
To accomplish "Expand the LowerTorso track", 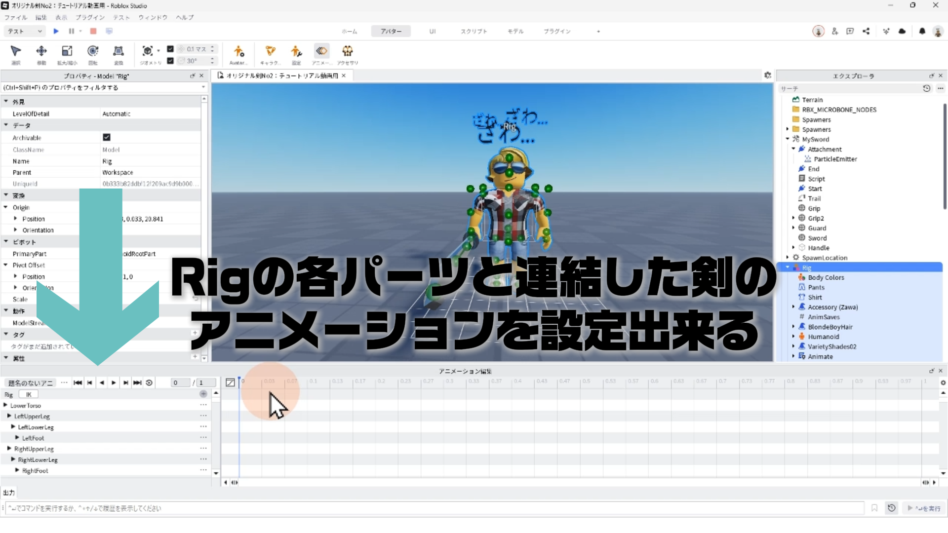I will (x=5, y=405).
